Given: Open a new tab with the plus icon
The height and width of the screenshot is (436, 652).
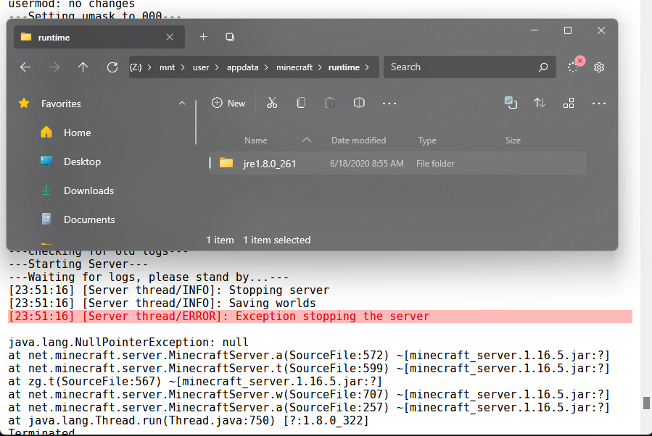Looking at the screenshot, I should point(203,37).
